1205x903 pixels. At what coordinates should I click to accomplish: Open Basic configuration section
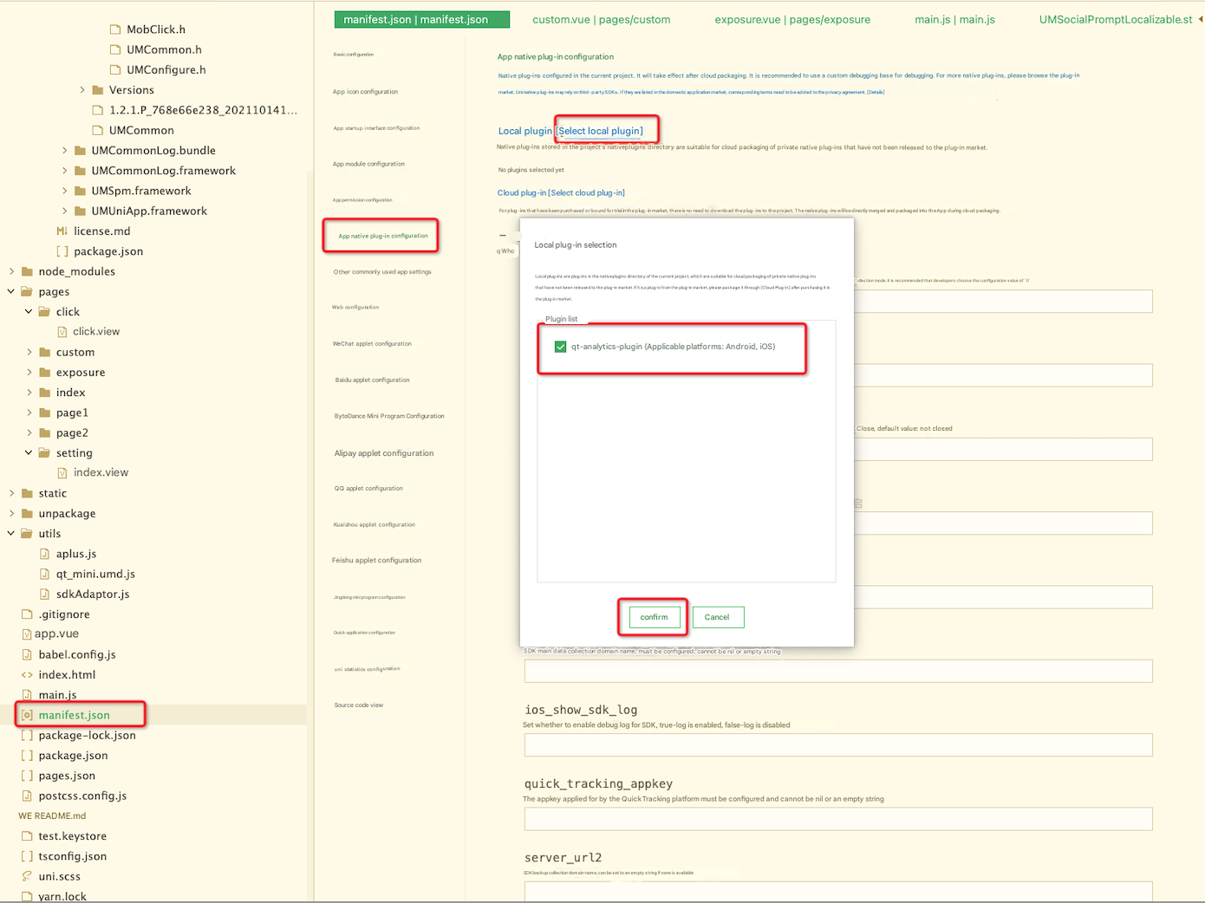354,55
